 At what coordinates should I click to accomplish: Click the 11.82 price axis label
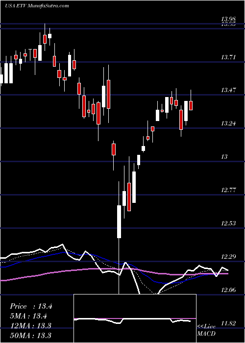point(228,323)
